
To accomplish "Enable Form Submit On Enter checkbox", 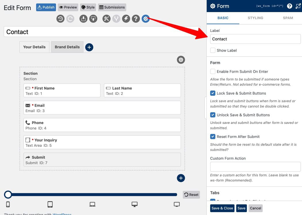I will (213, 72).
